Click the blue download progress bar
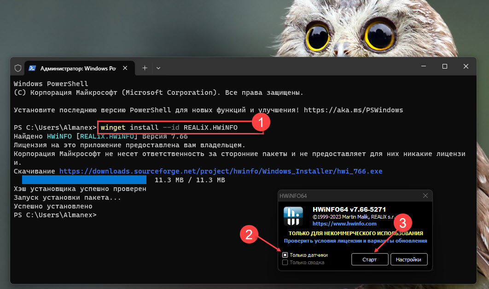This screenshot has width=489, height=289. click(84, 180)
